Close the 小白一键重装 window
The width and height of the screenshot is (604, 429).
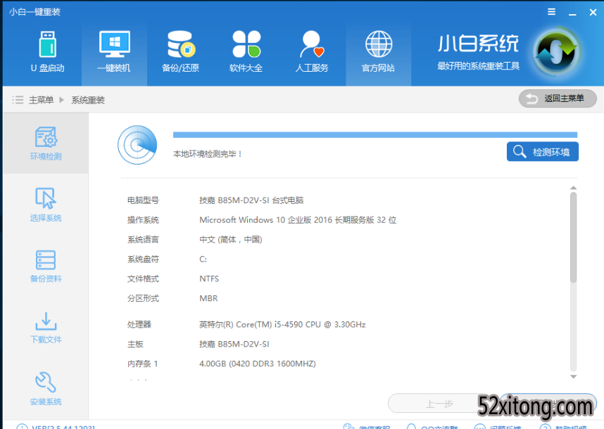point(593,13)
